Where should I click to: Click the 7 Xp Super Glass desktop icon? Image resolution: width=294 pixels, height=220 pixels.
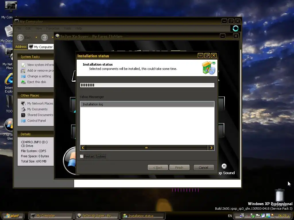9,125
